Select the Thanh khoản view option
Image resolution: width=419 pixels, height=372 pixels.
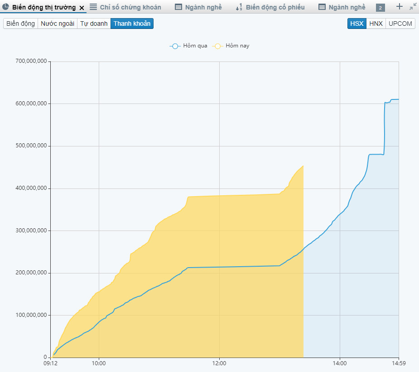[132, 24]
